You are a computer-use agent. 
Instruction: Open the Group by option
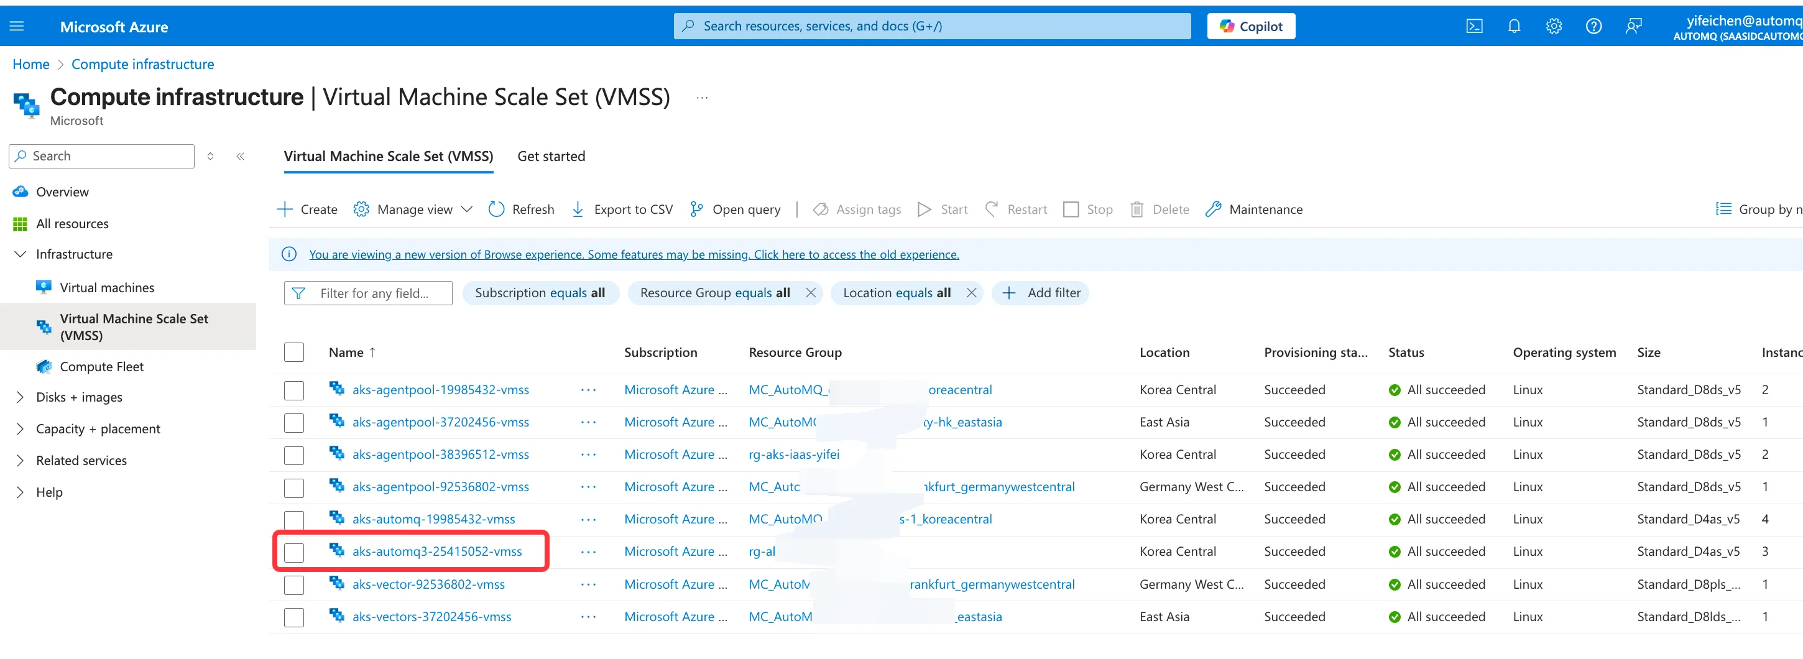coord(1759,209)
